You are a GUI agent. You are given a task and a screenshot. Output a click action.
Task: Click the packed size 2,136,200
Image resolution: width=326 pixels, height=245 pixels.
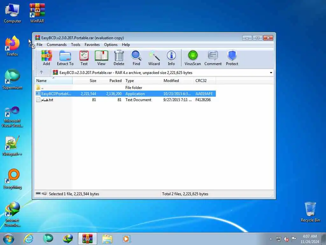tap(114, 94)
